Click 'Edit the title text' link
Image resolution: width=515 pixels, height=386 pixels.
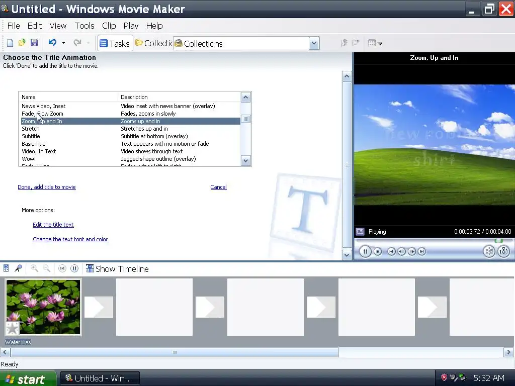click(x=53, y=225)
